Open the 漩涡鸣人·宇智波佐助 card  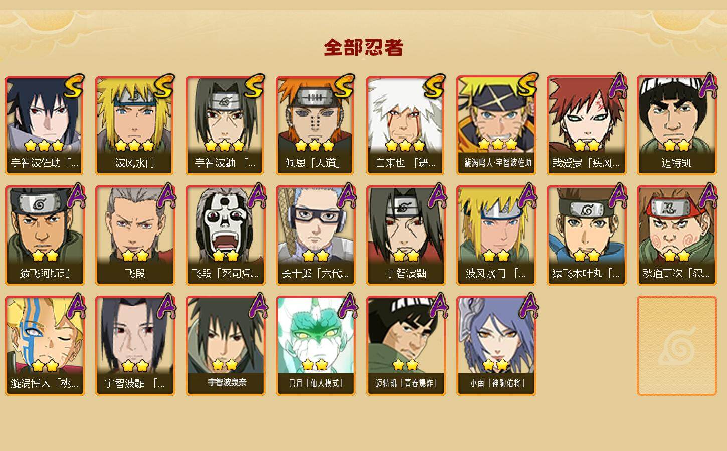pos(496,125)
